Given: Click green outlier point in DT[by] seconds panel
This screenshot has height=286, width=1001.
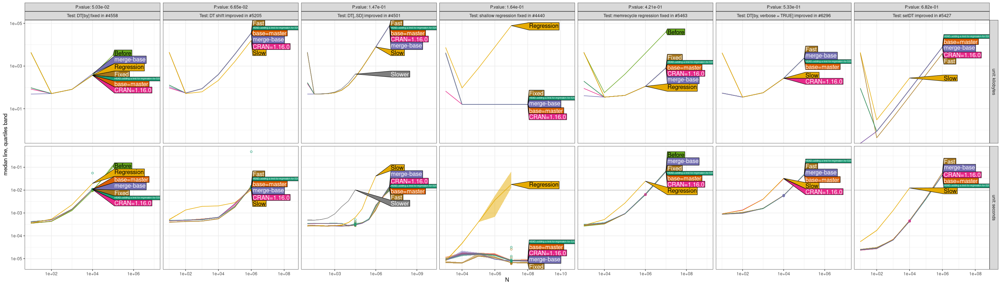Looking at the screenshot, I should click(x=93, y=173).
